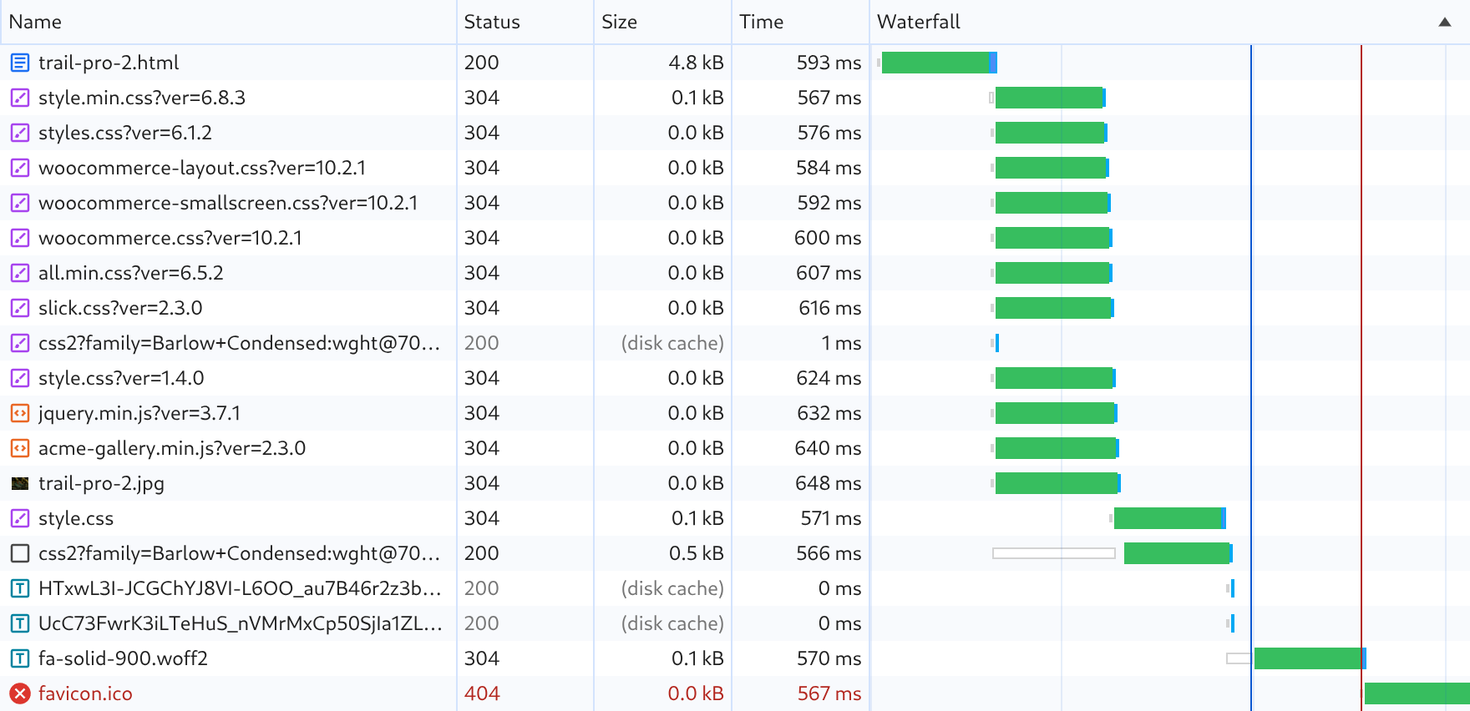1470x711 pixels.
Task: Click the document icon beside trail-pro-2.html
Action: [20, 63]
